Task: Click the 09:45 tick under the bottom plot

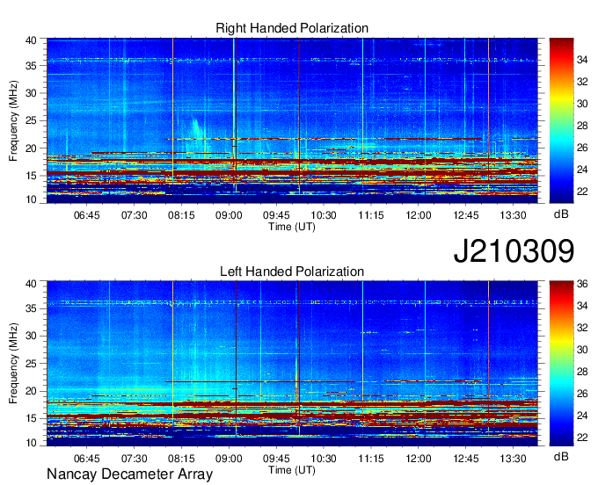Action: (276, 459)
